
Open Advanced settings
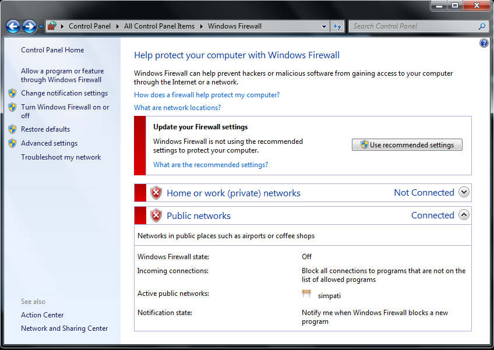(x=49, y=143)
